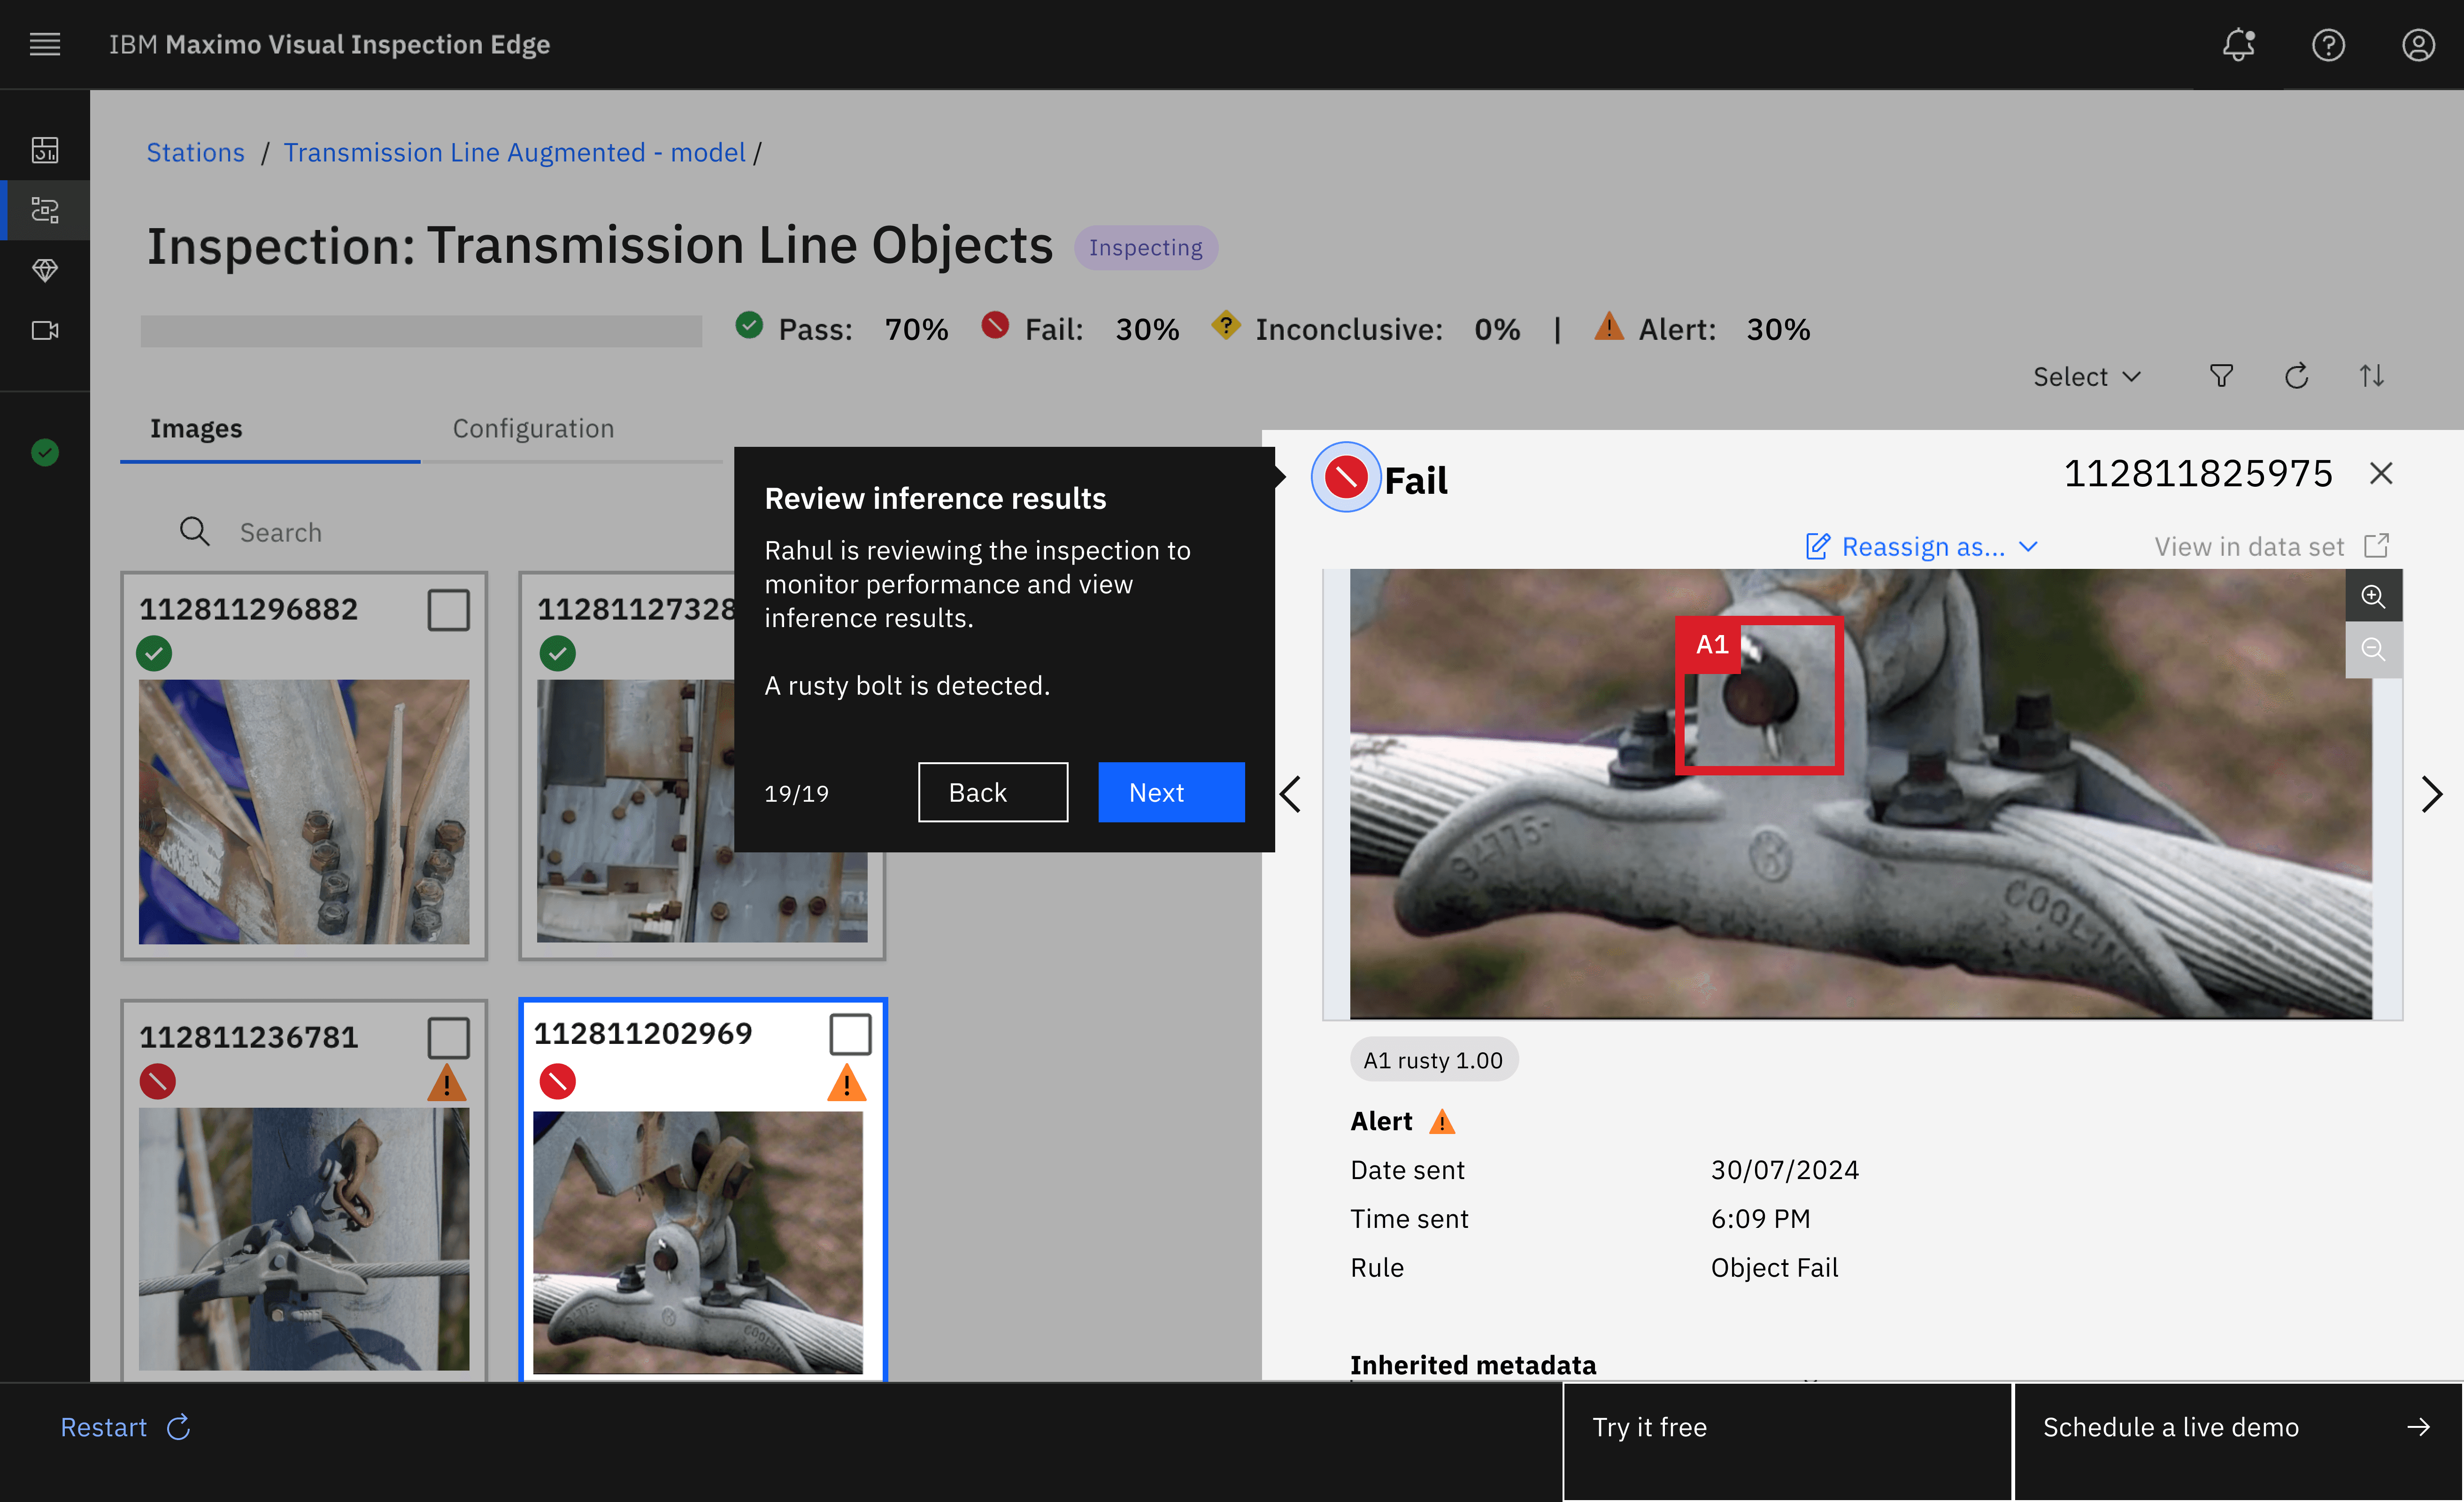Click the sort arrows icon
This screenshot has width=2464, height=1502.
tap(2371, 376)
